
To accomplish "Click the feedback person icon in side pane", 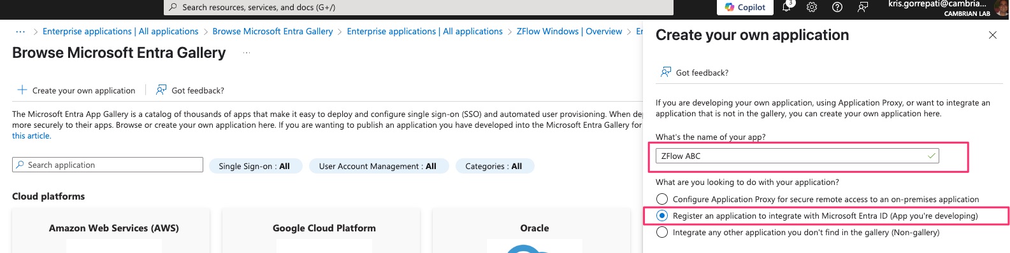I will tap(666, 72).
